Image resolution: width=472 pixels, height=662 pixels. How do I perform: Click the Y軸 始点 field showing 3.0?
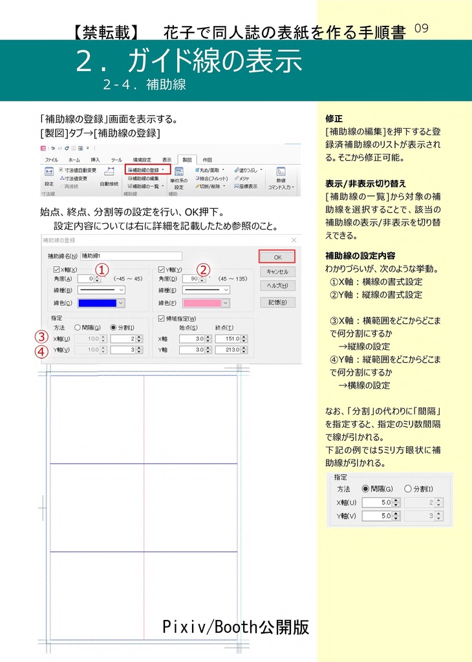[195, 350]
